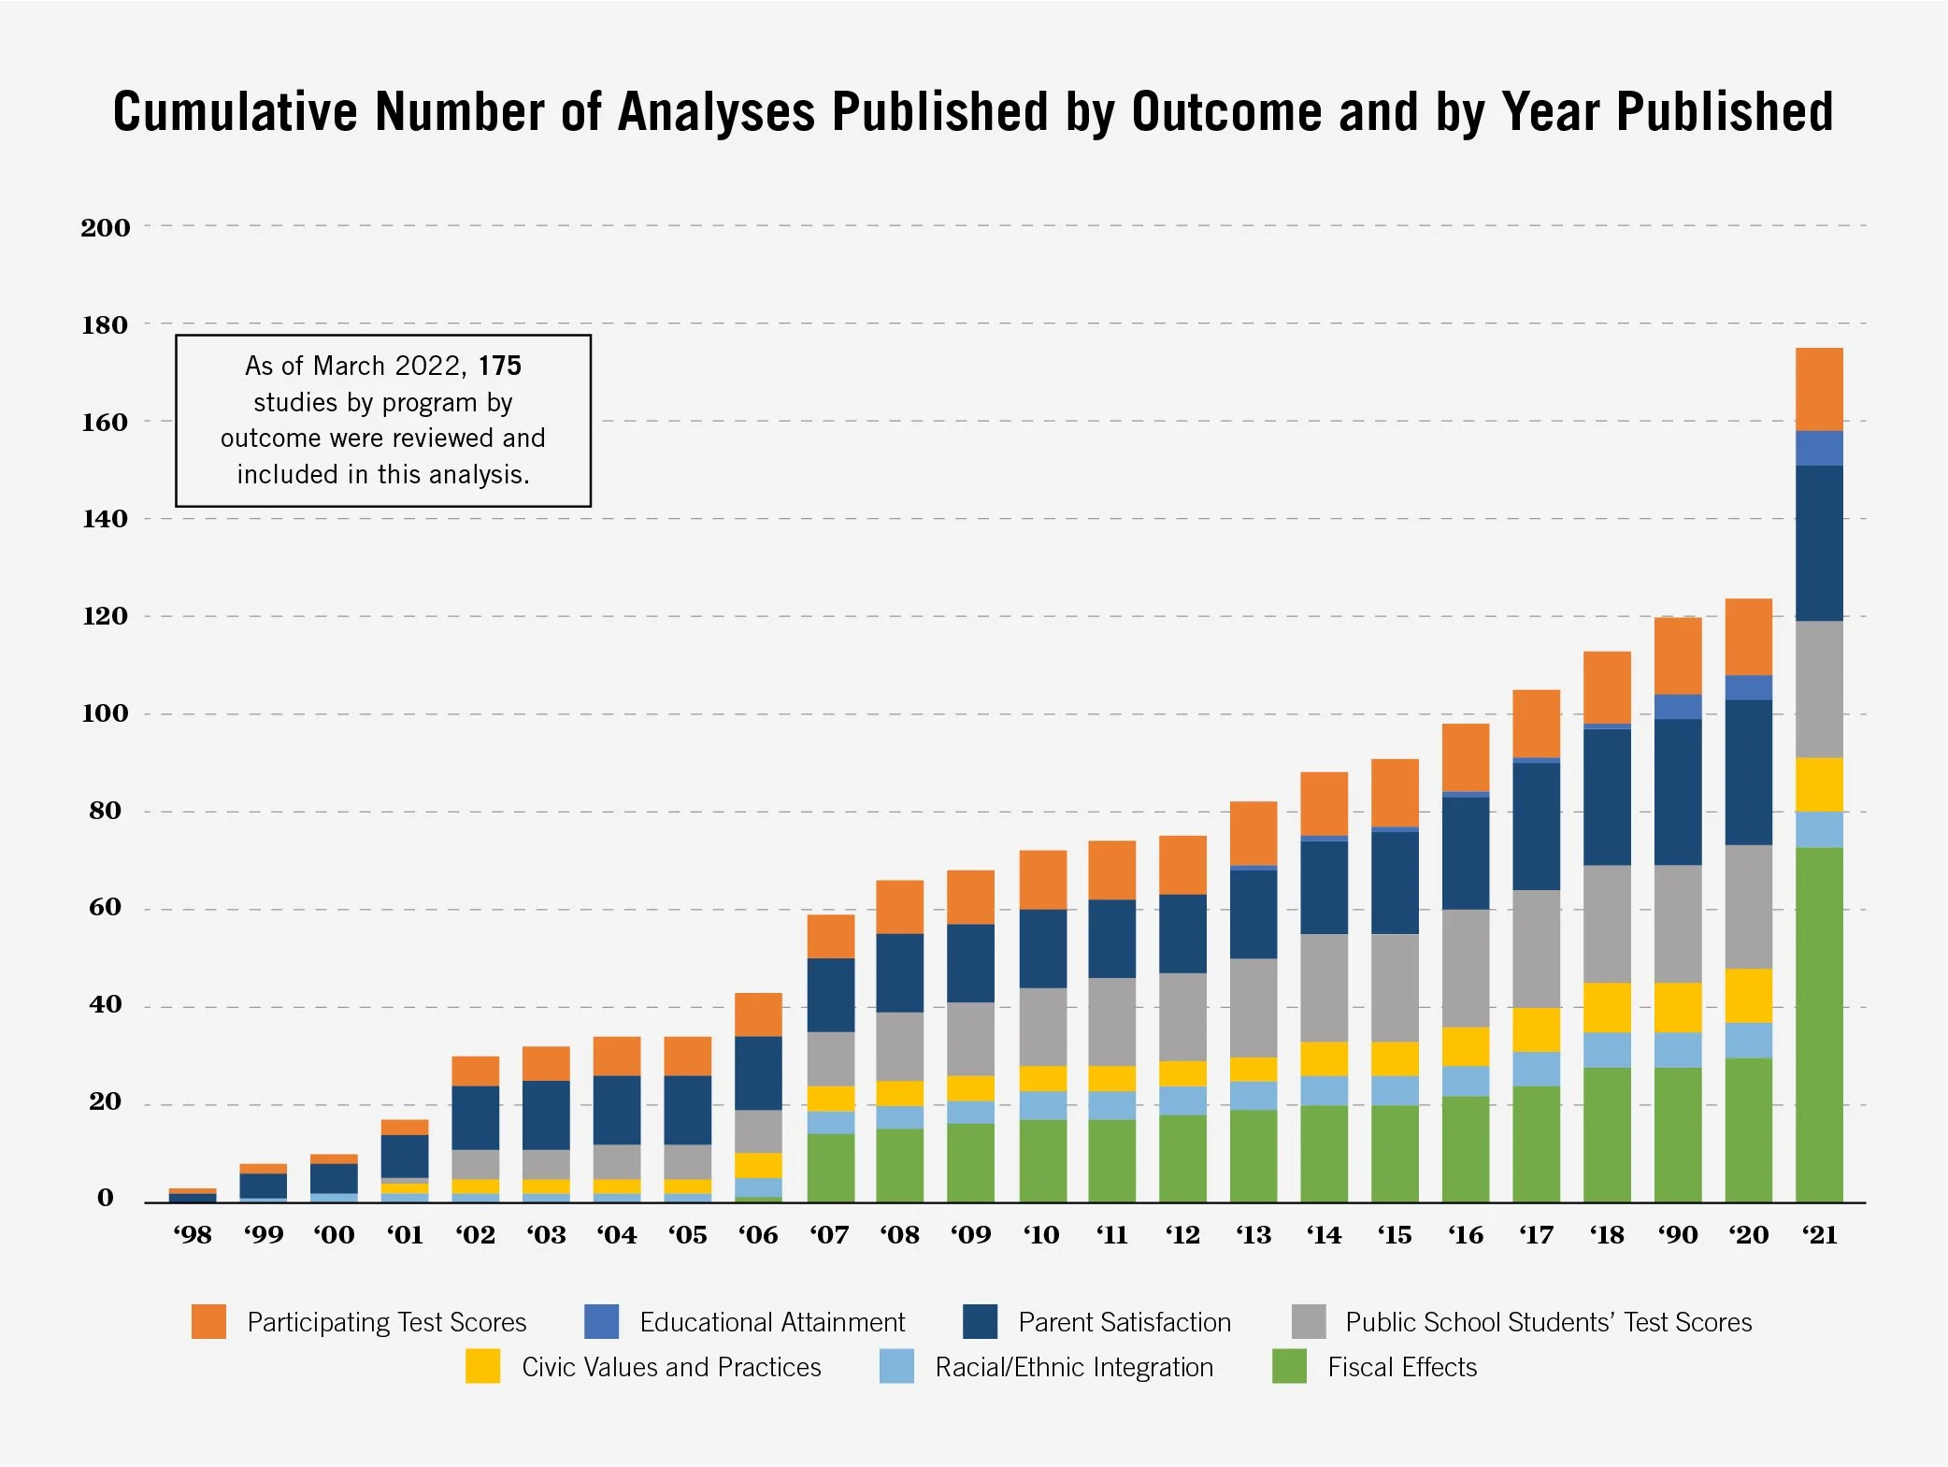Click the light blue Racial/Ethnic Integration swatch
Viewport: 1948px width, 1467px height.
point(896,1366)
